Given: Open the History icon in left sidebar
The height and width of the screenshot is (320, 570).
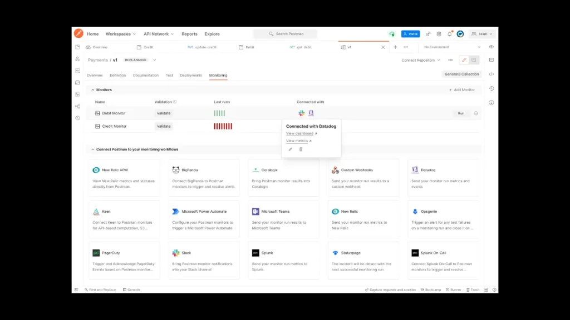Looking at the screenshot, I should [x=77, y=118].
